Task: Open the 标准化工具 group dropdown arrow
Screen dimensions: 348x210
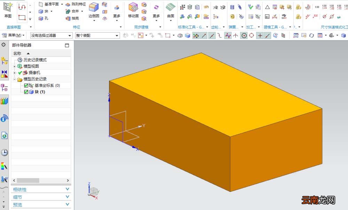Action: [207, 27]
